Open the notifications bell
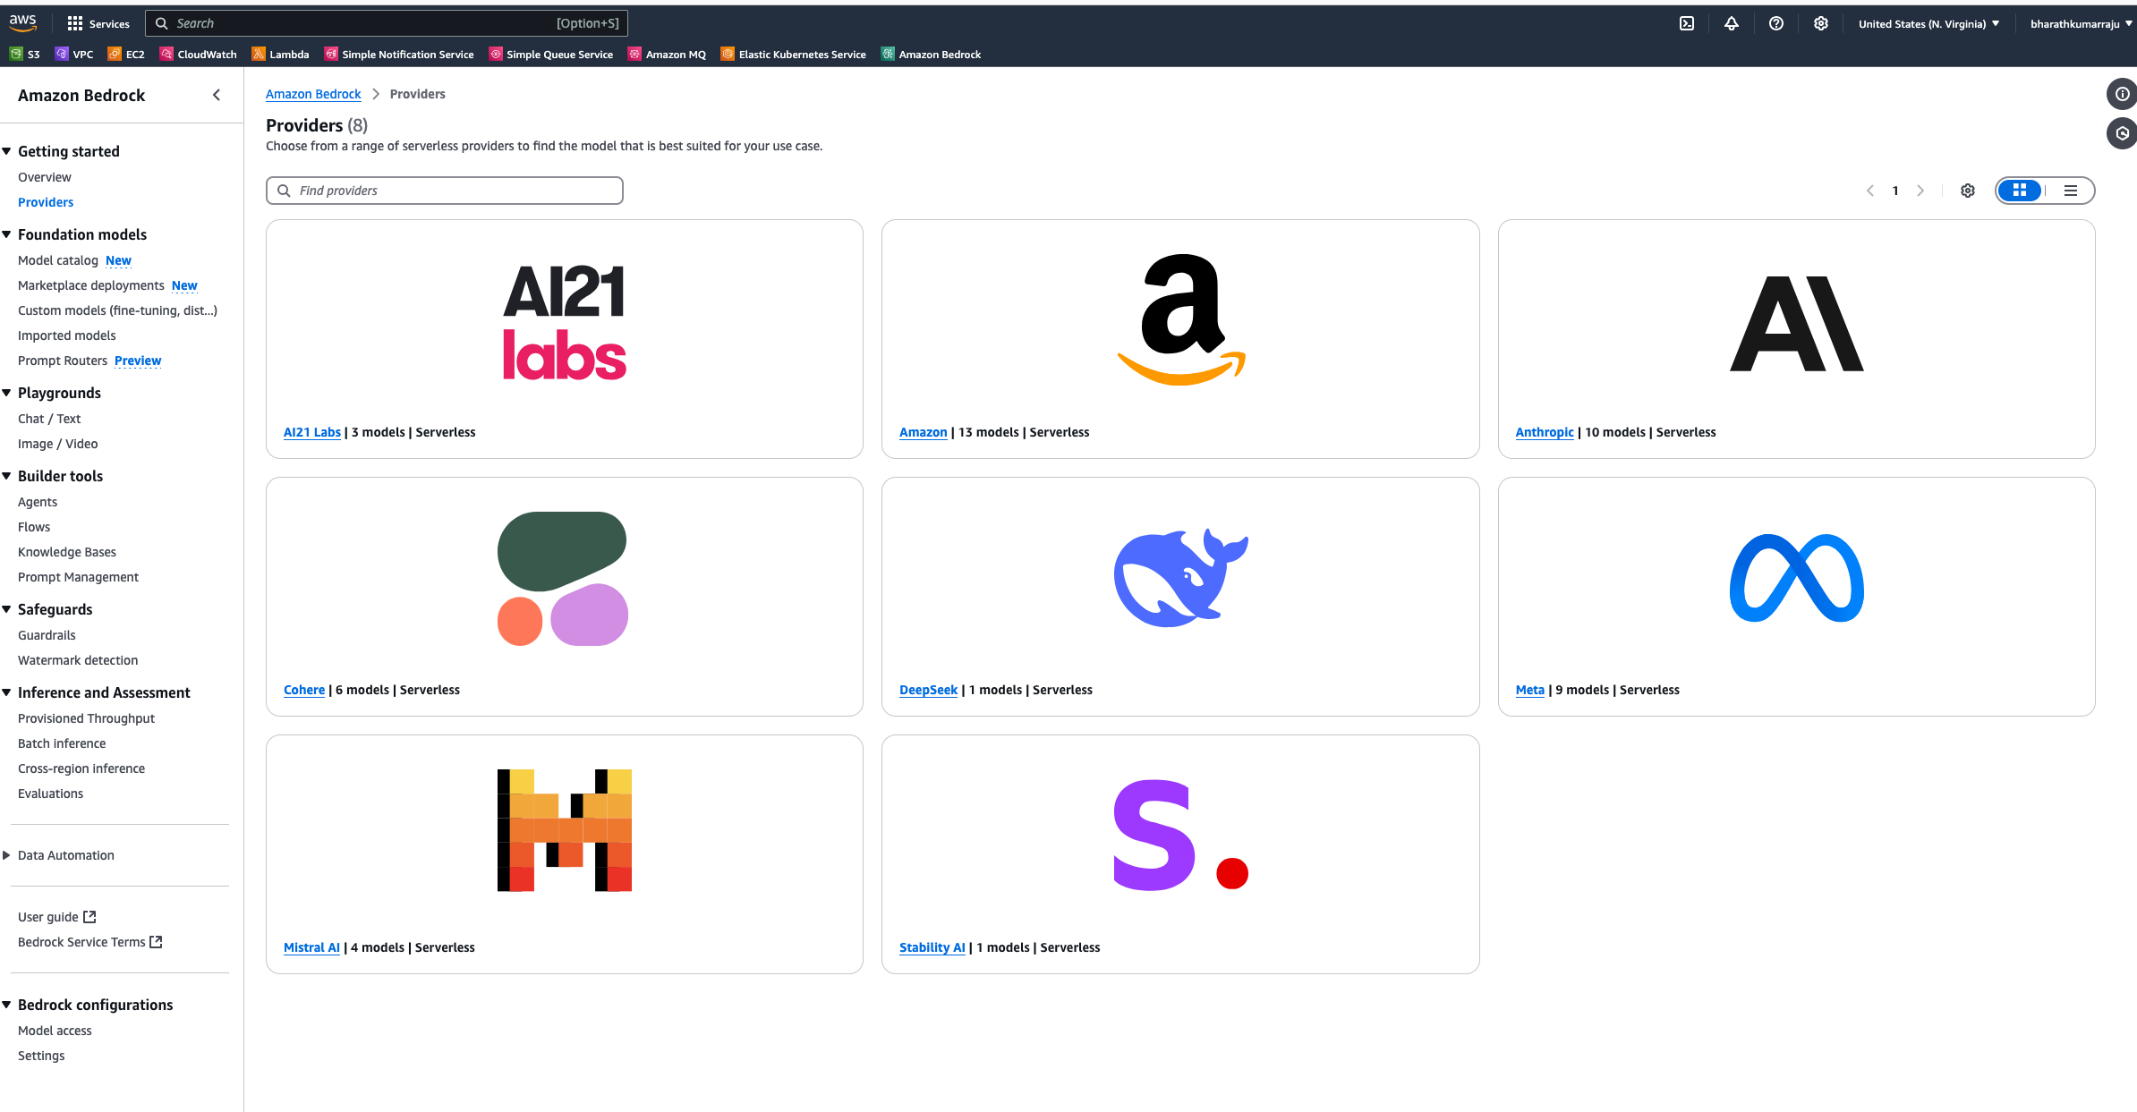This screenshot has height=1112, width=2137. (1732, 24)
